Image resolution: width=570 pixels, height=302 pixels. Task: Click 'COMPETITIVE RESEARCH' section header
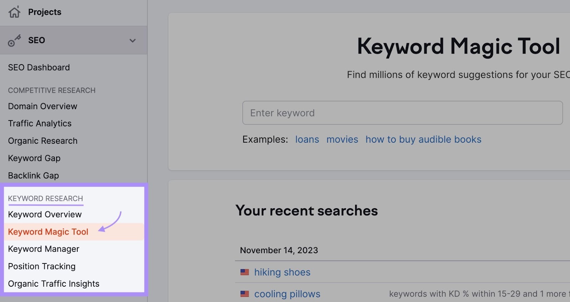(x=52, y=91)
